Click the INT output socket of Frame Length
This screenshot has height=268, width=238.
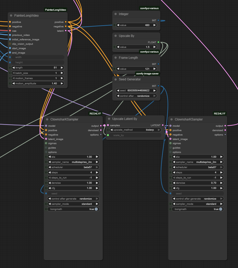158,64
